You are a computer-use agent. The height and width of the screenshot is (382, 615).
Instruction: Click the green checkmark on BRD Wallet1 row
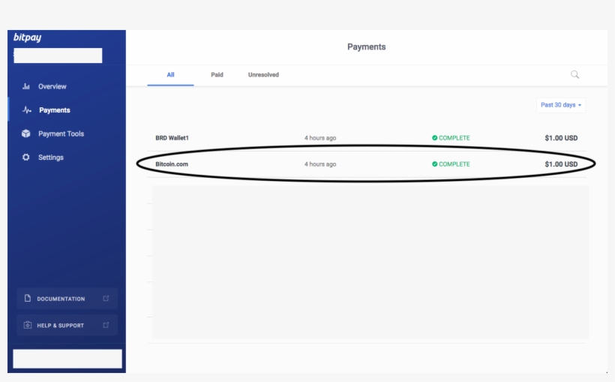point(435,138)
